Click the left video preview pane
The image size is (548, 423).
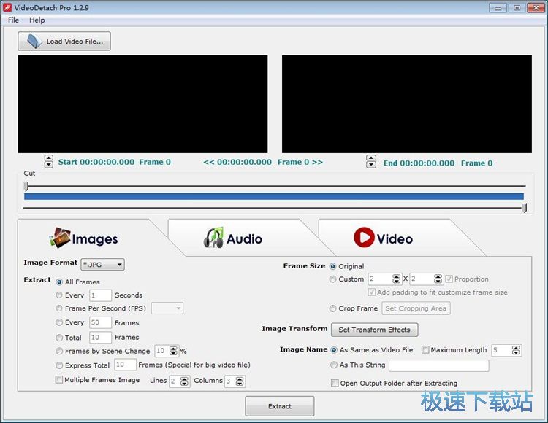coord(142,104)
